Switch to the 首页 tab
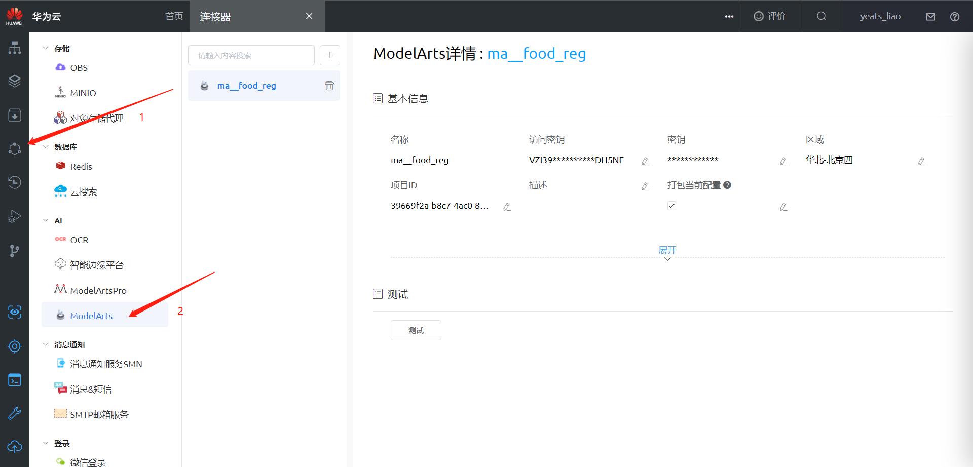 (x=174, y=16)
